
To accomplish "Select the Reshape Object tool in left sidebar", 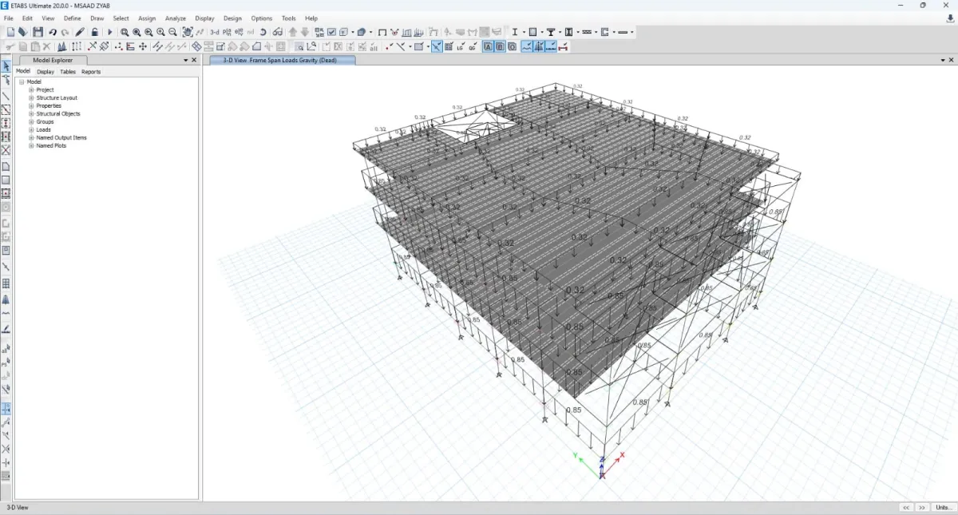I will tap(6, 80).
